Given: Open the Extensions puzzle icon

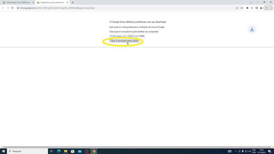Looking at the screenshot, I should pyautogui.click(x=247, y=8).
